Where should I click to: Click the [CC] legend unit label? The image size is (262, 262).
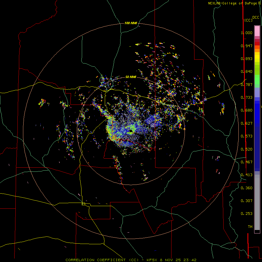click(x=248, y=20)
